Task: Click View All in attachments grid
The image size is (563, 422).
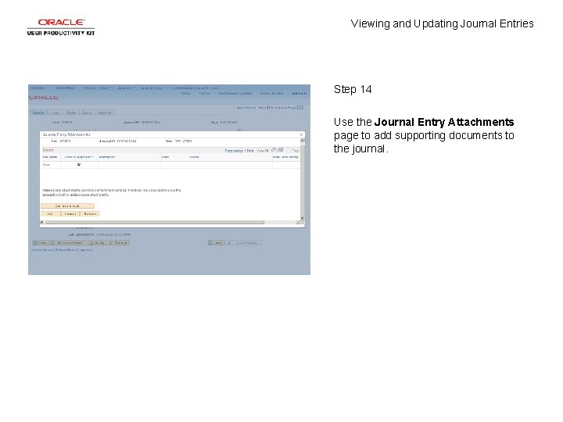Action: (263, 151)
